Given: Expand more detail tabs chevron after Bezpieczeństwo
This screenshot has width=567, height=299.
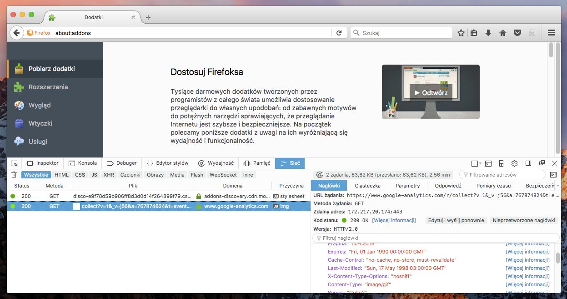Looking at the screenshot, I should click(557, 186).
